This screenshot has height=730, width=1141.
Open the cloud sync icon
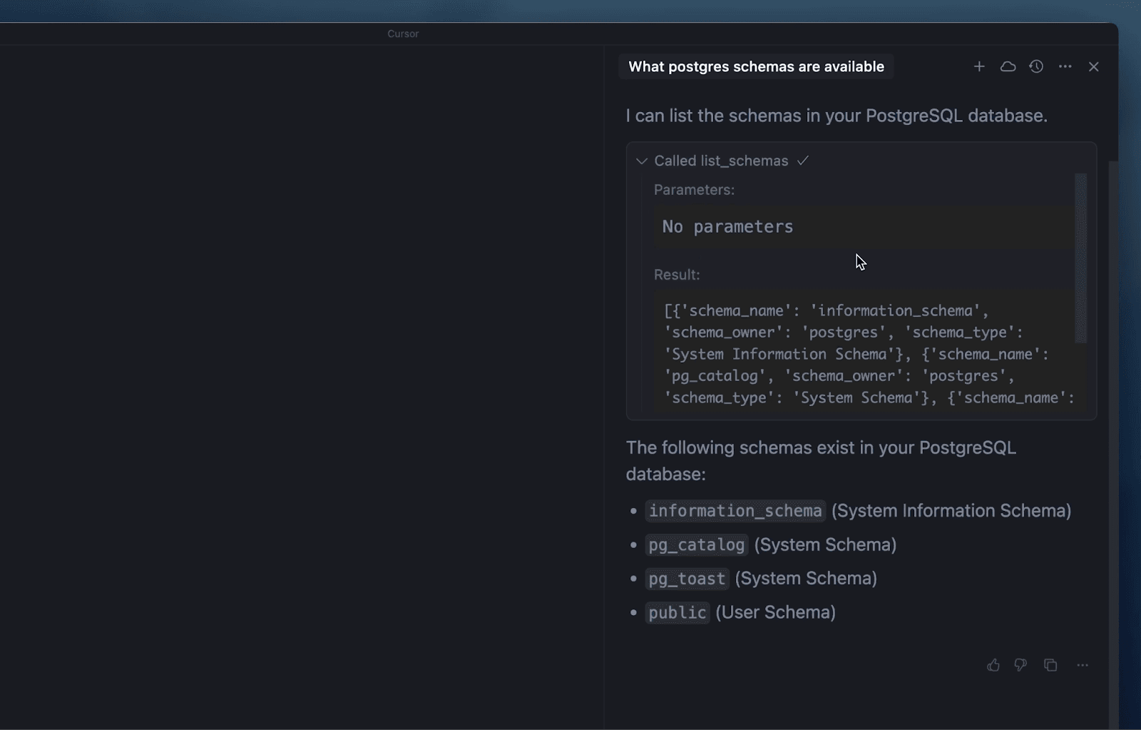pyautogui.click(x=1008, y=66)
